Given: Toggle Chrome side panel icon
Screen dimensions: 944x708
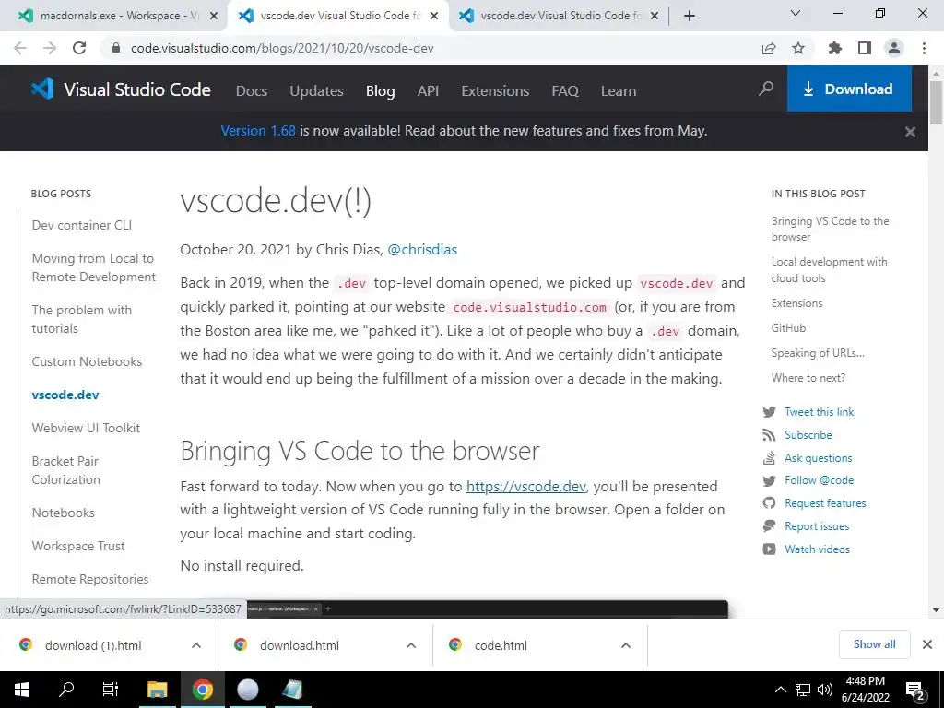Looking at the screenshot, I should pyautogui.click(x=865, y=48).
